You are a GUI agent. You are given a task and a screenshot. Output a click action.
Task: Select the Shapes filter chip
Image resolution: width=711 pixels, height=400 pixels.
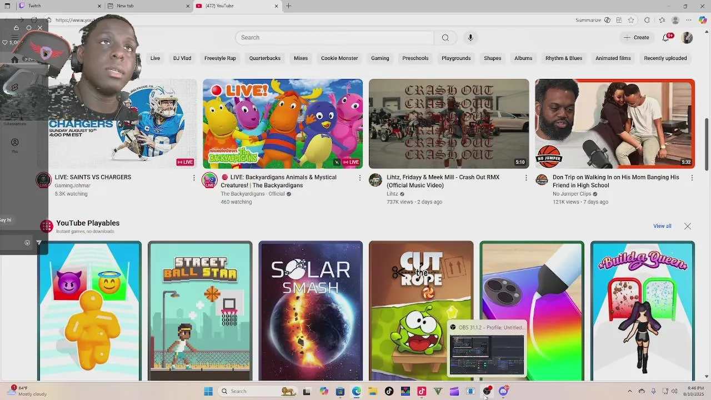(x=492, y=58)
